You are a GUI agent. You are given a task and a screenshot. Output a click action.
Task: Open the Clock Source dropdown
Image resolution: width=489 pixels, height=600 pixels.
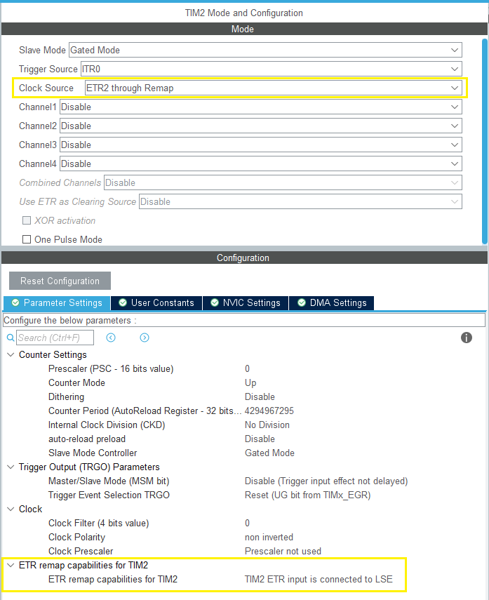(x=273, y=88)
